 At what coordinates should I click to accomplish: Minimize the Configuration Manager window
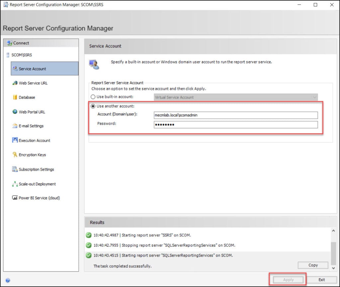point(299,5)
